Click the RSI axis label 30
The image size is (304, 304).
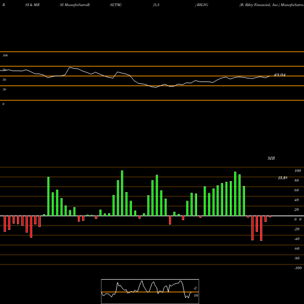(x=4, y=89)
